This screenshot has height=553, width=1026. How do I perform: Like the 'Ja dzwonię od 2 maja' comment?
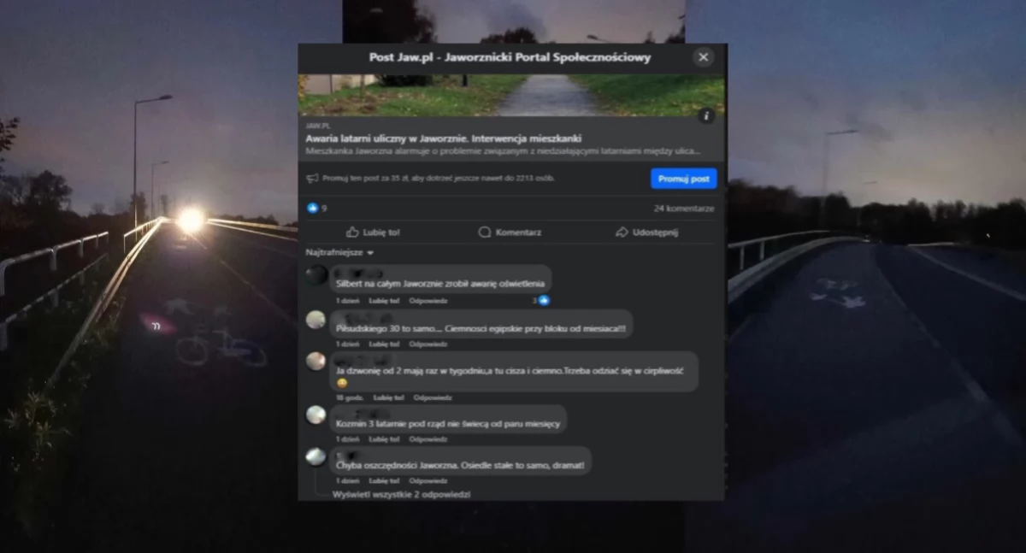[388, 397]
